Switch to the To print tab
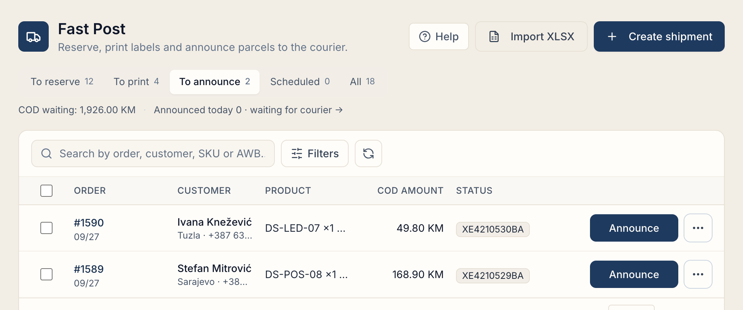Screen dimensions: 743x310 tap(136, 82)
